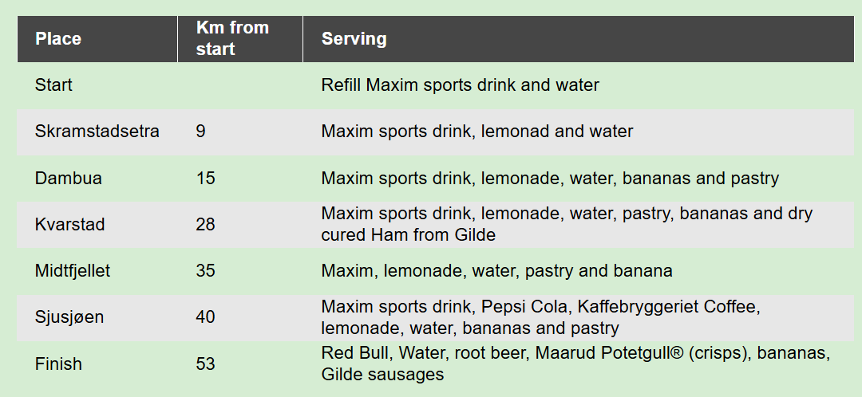Click the Midtfjellet place cell
The image size is (862, 397).
(x=73, y=271)
